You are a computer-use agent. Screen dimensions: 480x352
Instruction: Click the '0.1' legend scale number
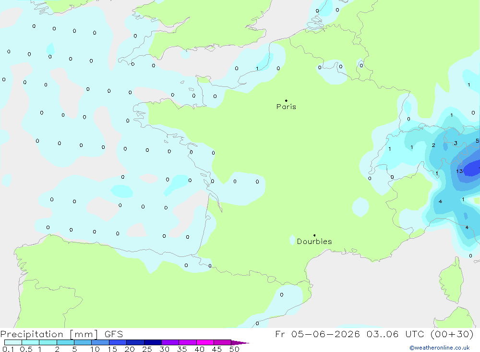click(x=8, y=349)
